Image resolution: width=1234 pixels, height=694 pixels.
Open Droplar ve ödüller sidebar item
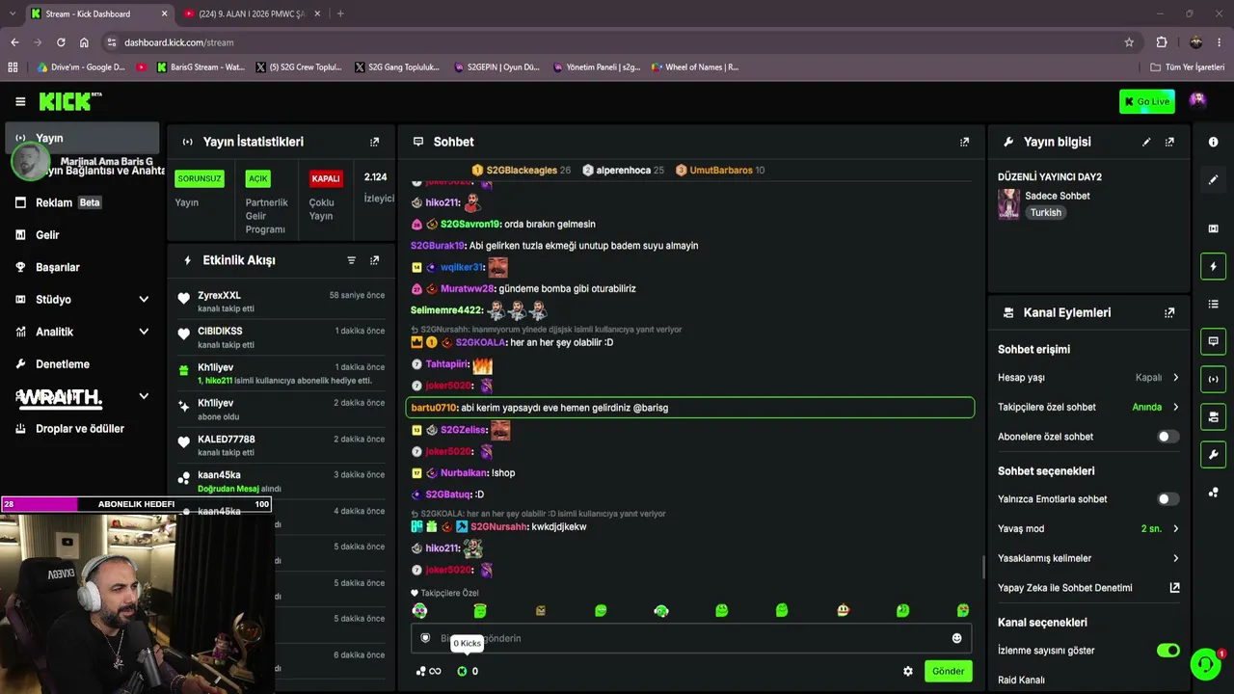[83, 429]
